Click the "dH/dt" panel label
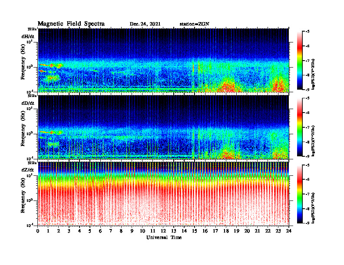 28,36
